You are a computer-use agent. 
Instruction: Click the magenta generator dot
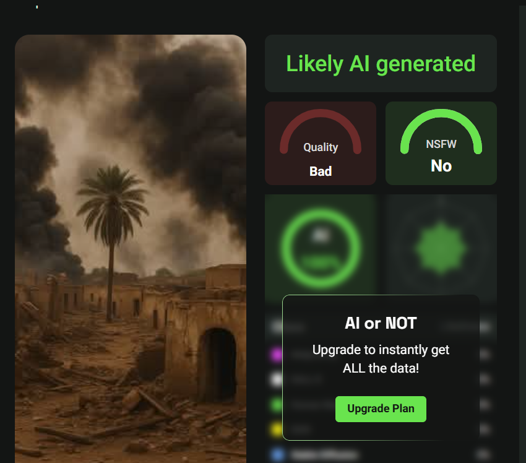pyautogui.click(x=277, y=354)
